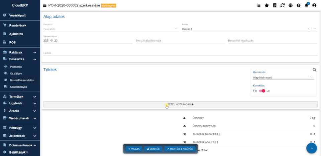Screen dimensions: 321x156
Task: Collapse the Beszerzés menu chevron
Action: click(x=35, y=59)
